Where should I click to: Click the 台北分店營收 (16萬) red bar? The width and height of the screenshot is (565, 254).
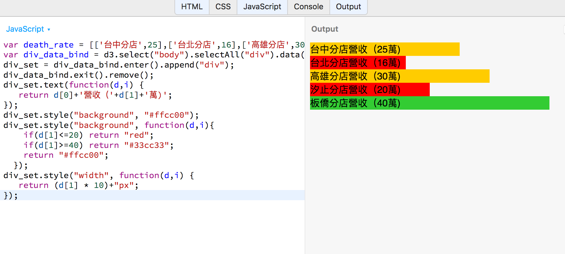pyautogui.click(x=358, y=62)
